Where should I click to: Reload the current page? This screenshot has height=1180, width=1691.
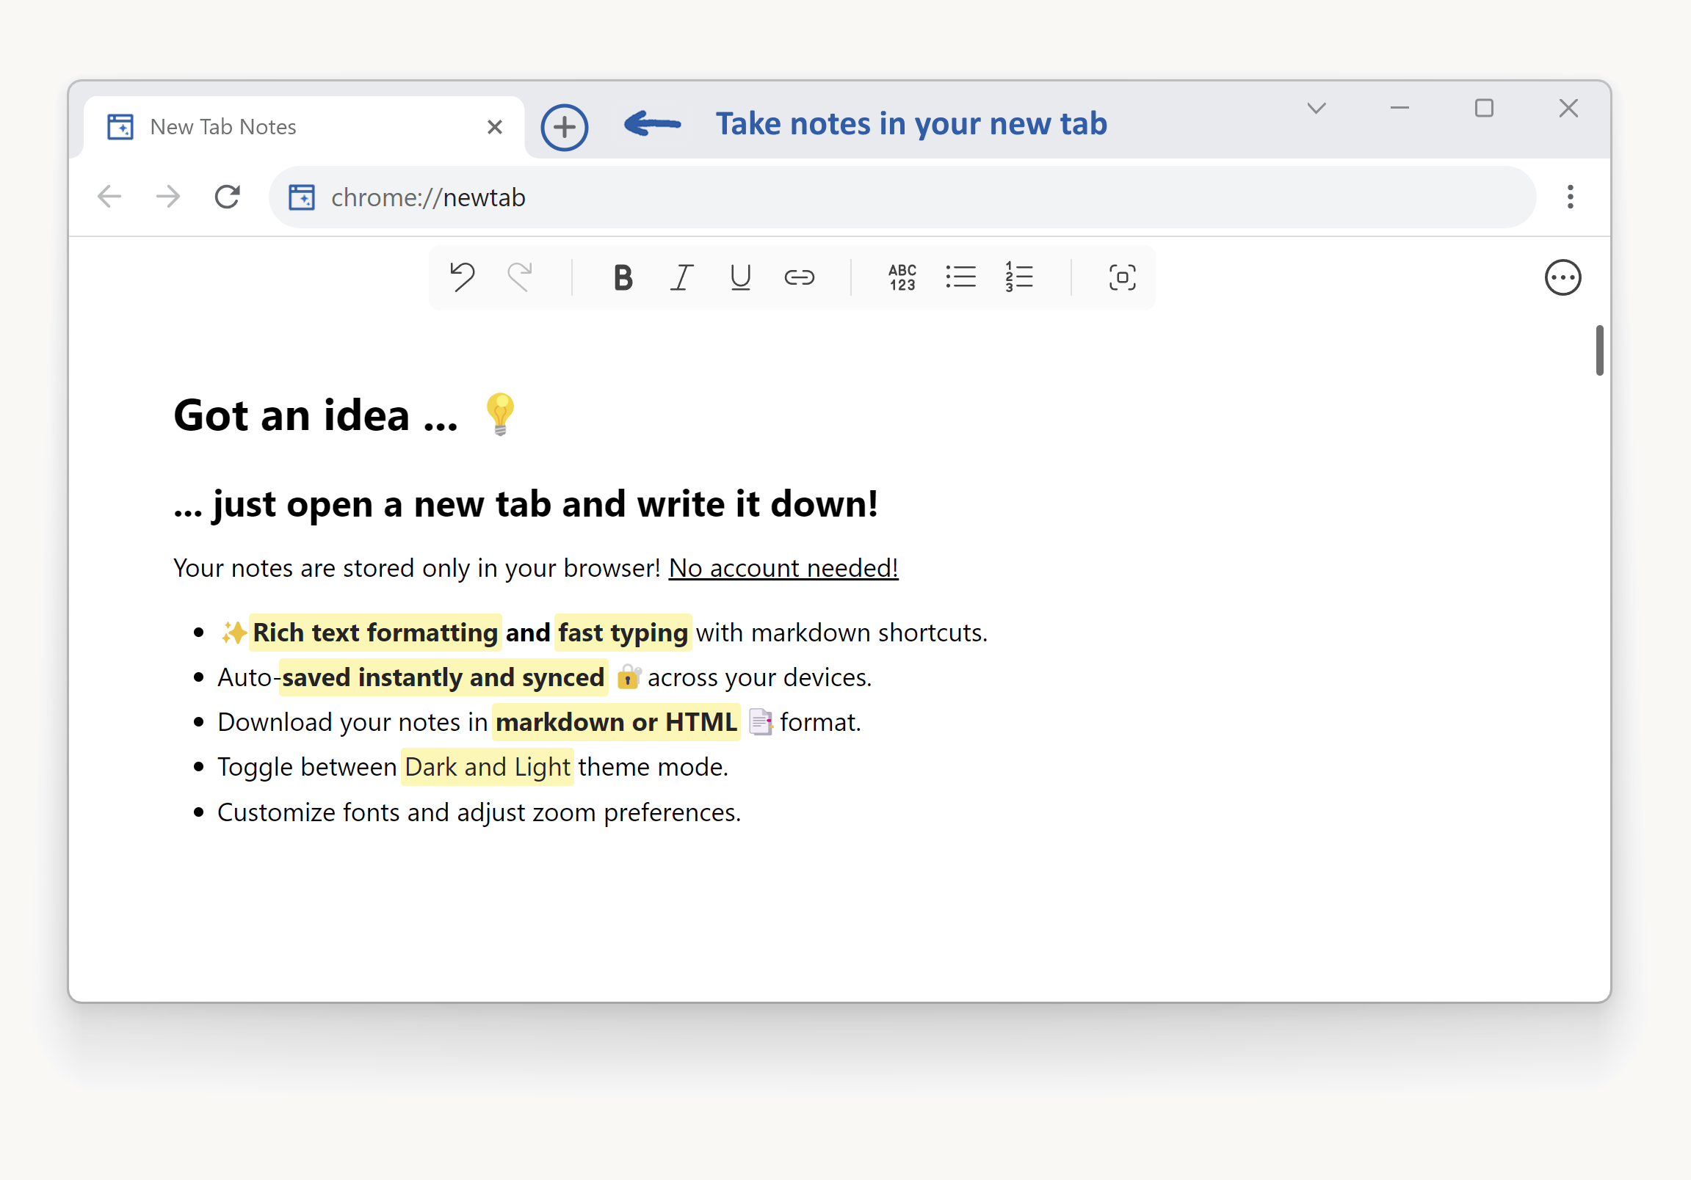pyautogui.click(x=227, y=197)
